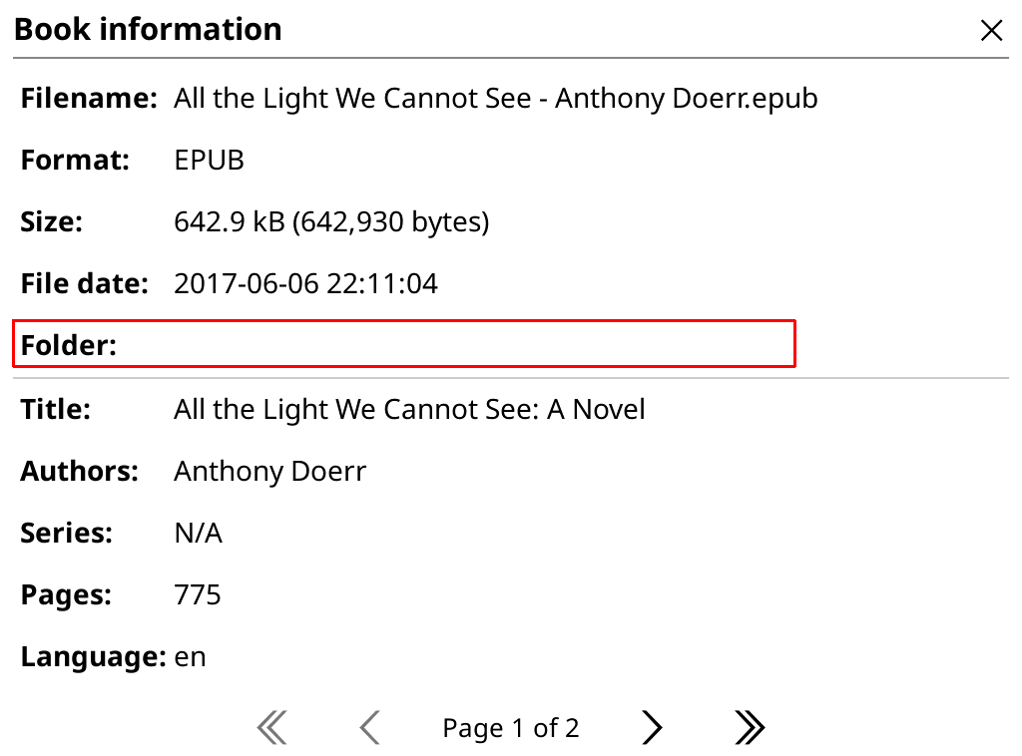The width and height of the screenshot is (1022, 756).
Task: Advance to next page with right arrow
Action: [651, 727]
